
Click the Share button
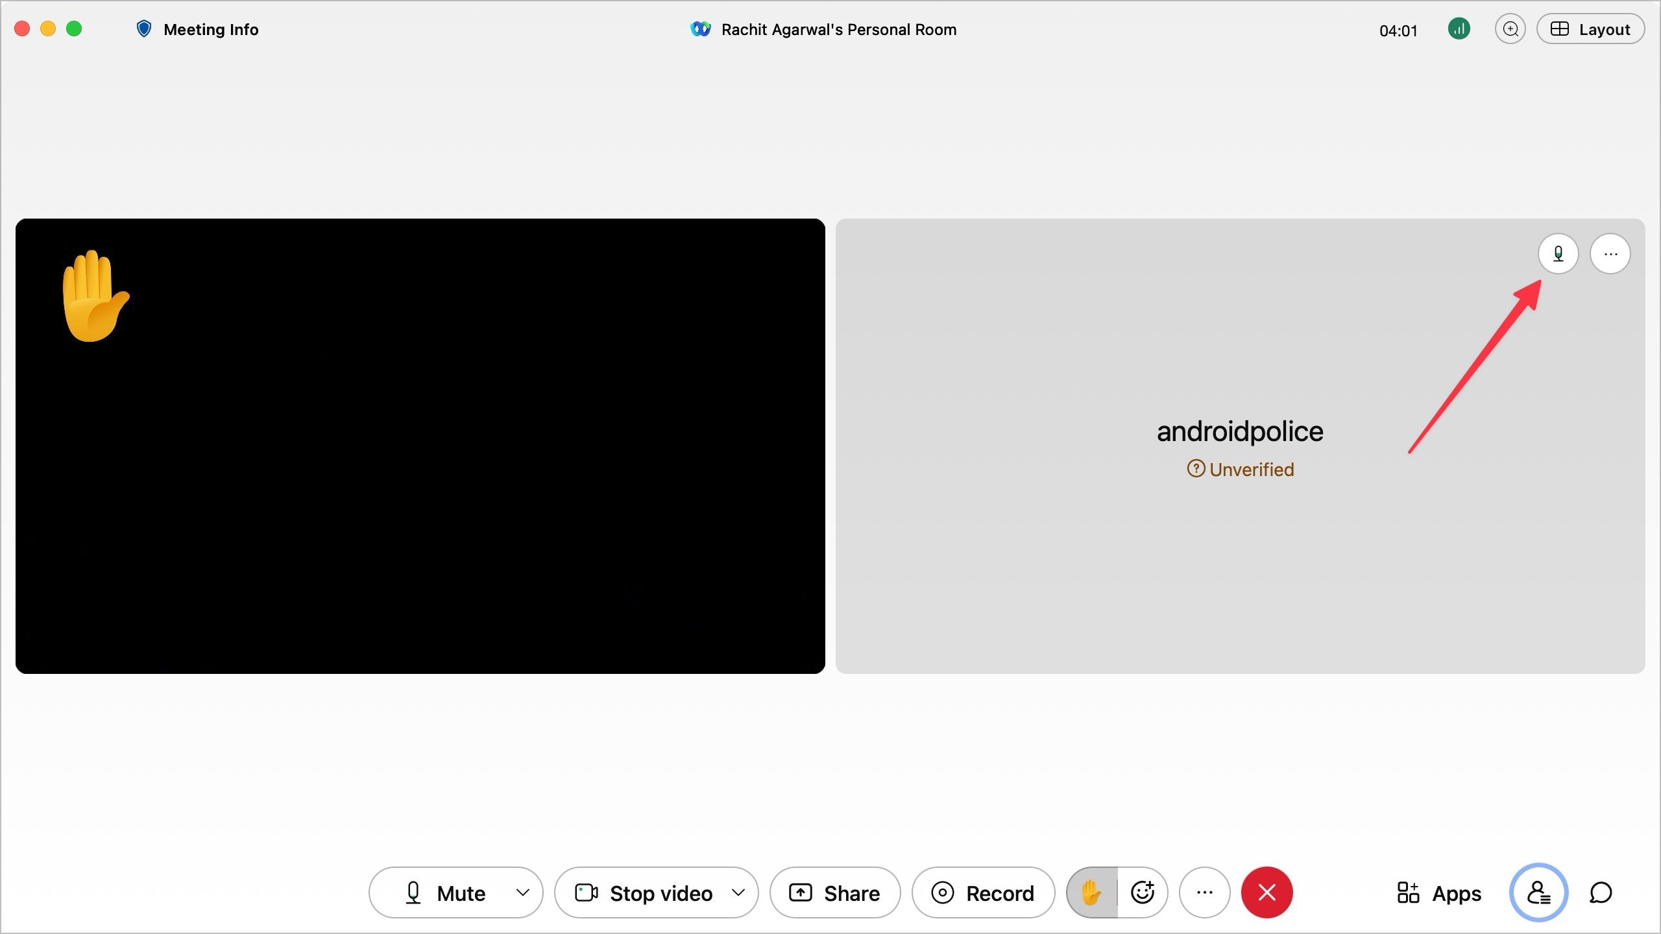click(x=835, y=893)
